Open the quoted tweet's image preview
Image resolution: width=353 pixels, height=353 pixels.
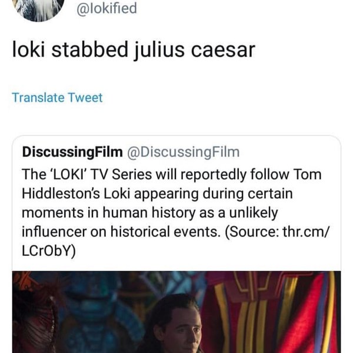[x=176, y=312]
